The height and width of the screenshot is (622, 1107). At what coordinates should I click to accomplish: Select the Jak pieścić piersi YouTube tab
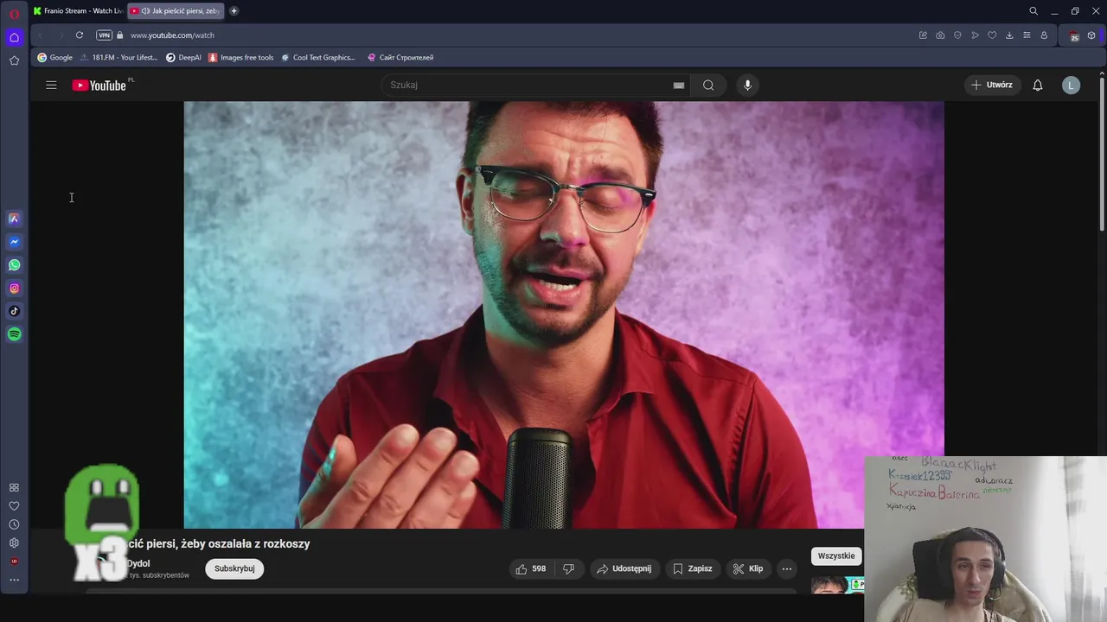click(176, 11)
